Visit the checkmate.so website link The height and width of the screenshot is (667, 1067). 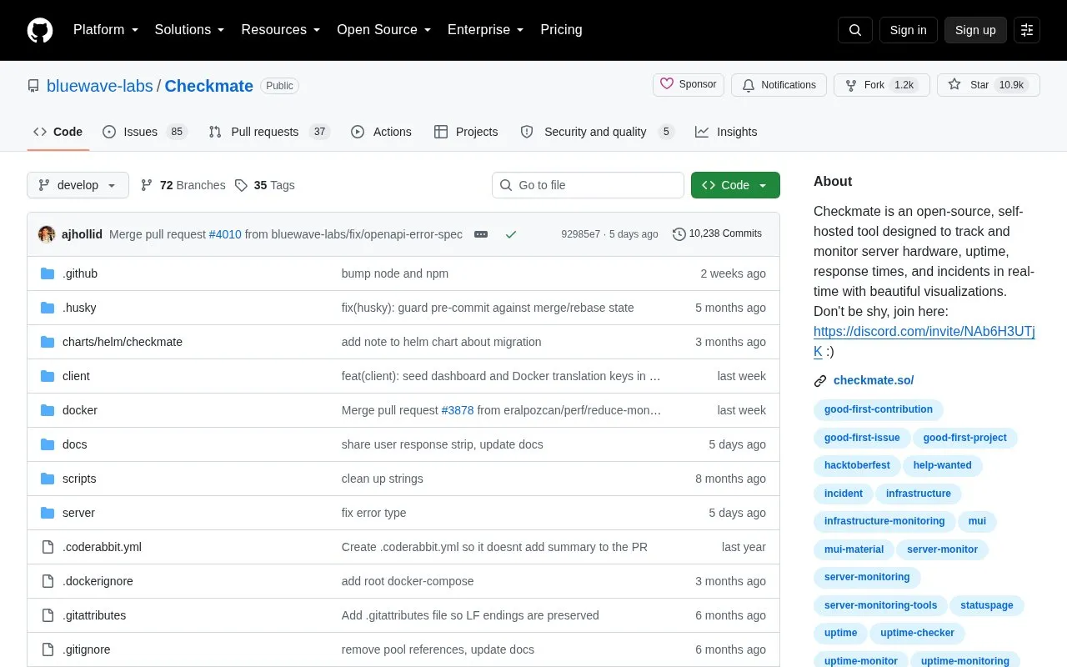tap(874, 380)
